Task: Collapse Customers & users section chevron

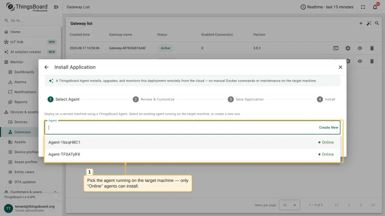Action: click(55, 192)
